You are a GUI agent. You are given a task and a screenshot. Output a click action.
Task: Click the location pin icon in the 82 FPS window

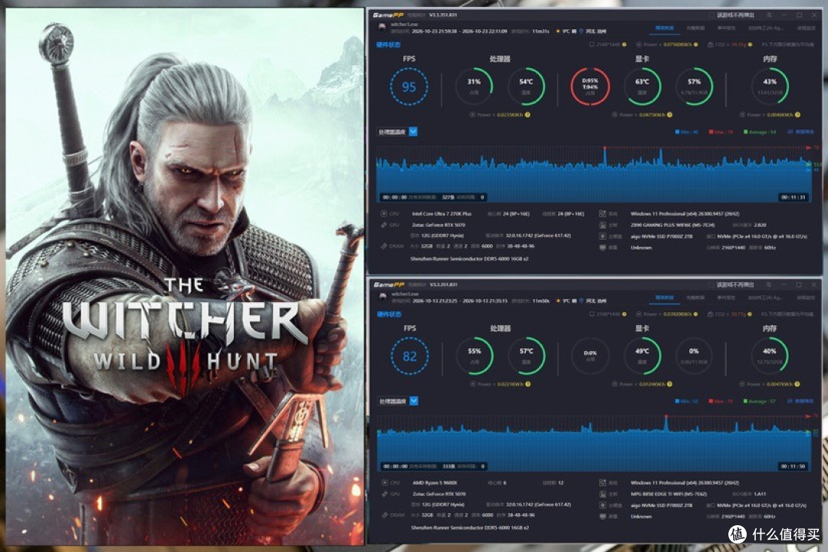click(581, 301)
